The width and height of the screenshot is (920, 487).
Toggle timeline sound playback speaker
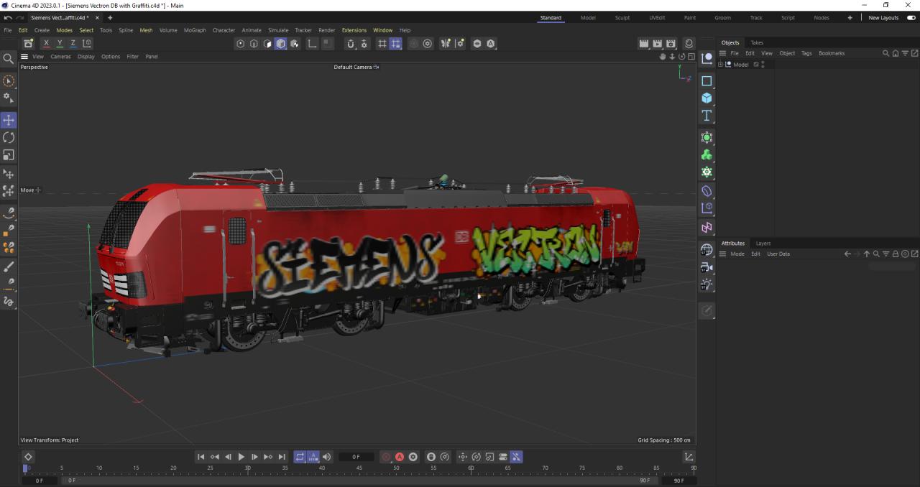point(327,457)
